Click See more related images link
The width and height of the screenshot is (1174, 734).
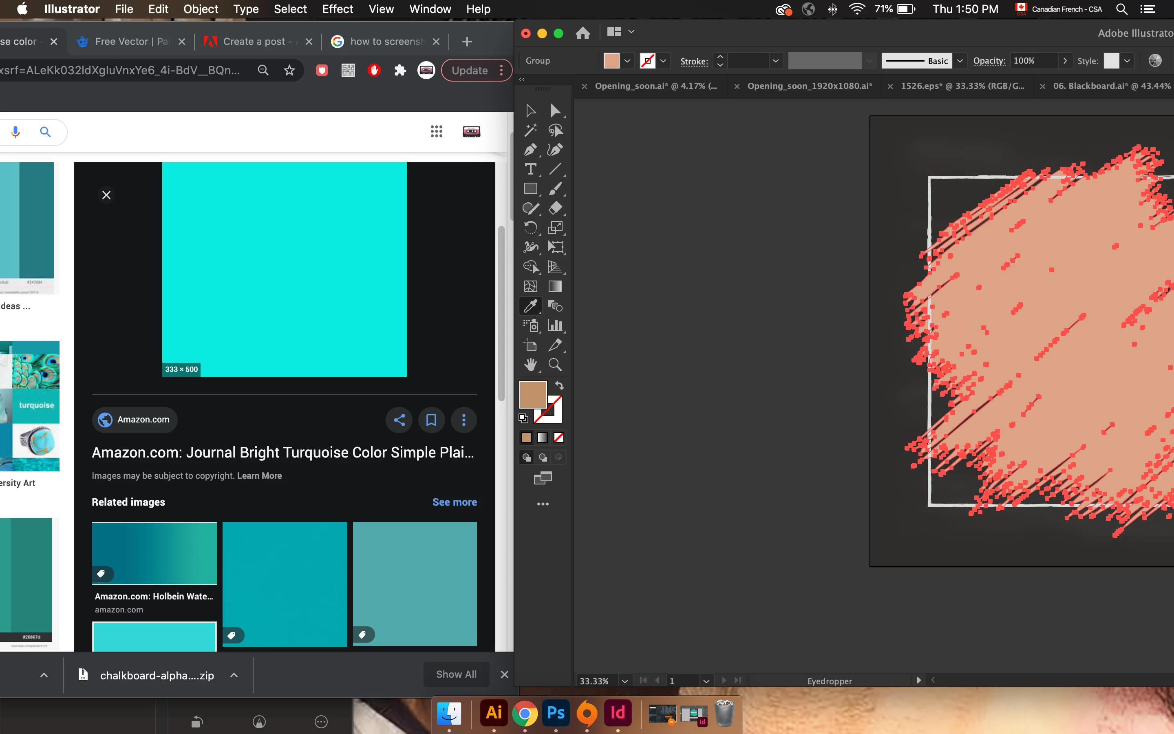(x=454, y=502)
